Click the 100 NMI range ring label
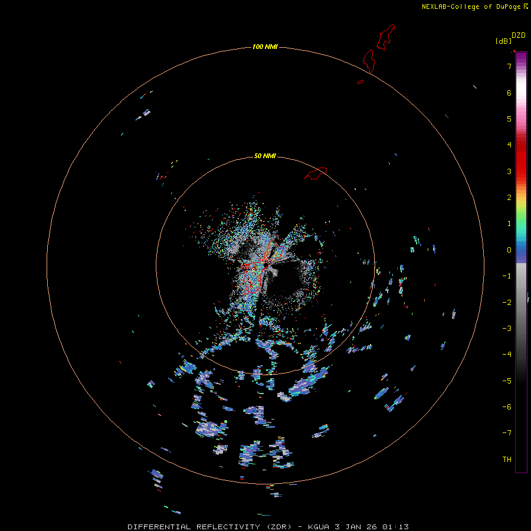531x531 pixels. click(x=265, y=47)
